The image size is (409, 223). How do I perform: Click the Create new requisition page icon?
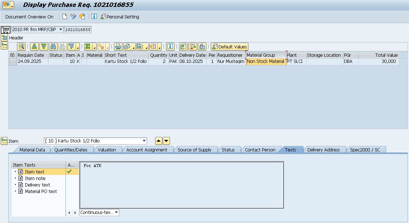click(x=65, y=17)
